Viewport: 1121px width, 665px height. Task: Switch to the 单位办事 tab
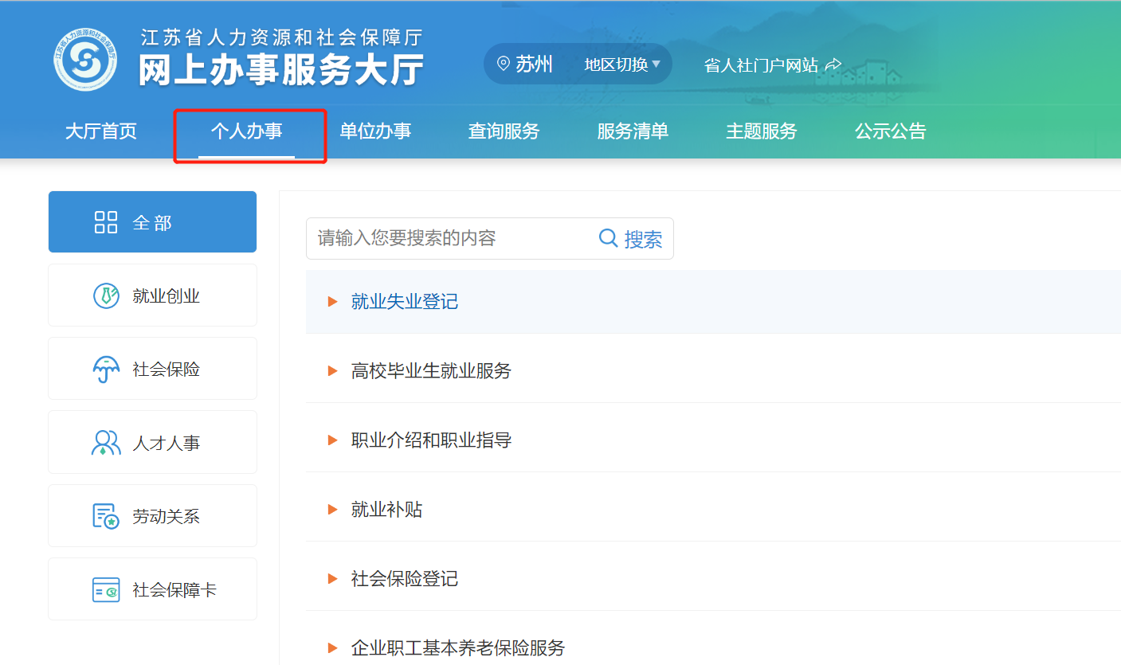pyautogui.click(x=375, y=131)
